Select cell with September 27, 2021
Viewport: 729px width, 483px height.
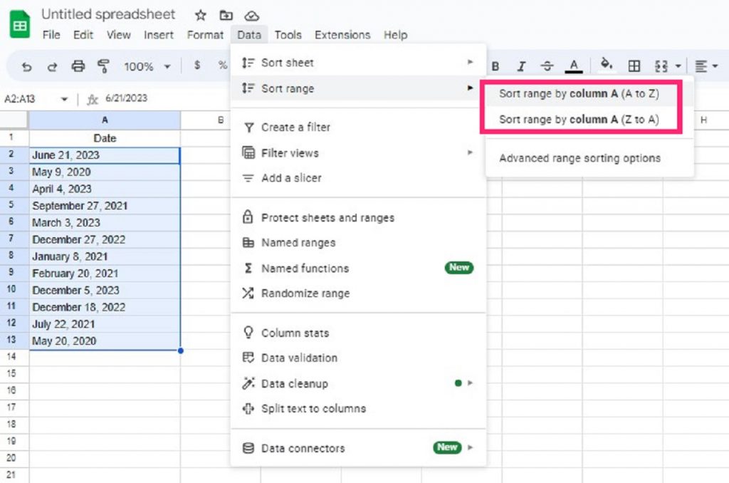pyautogui.click(x=105, y=206)
